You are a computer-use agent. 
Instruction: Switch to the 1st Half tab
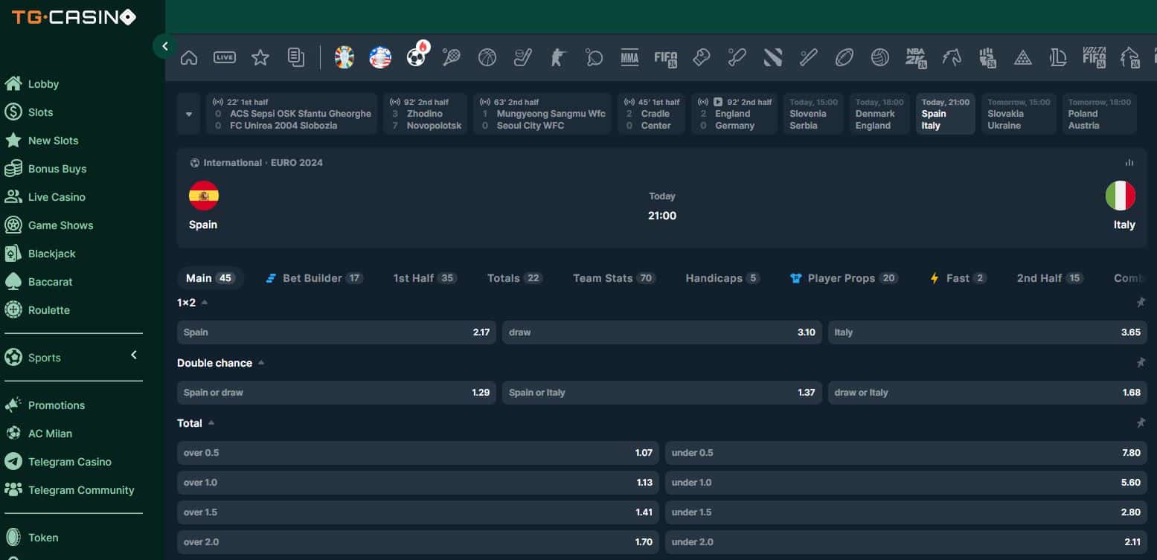point(425,278)
